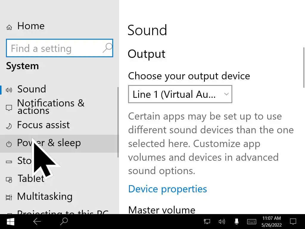Open the Device properties link
The height and width of the screenshot is (229, 305).
click(x=168, y=189)
